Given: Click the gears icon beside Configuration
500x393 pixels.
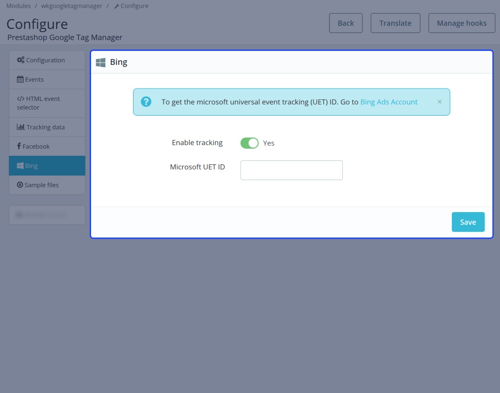Looking at the screenshot, I should coord(21,60).
